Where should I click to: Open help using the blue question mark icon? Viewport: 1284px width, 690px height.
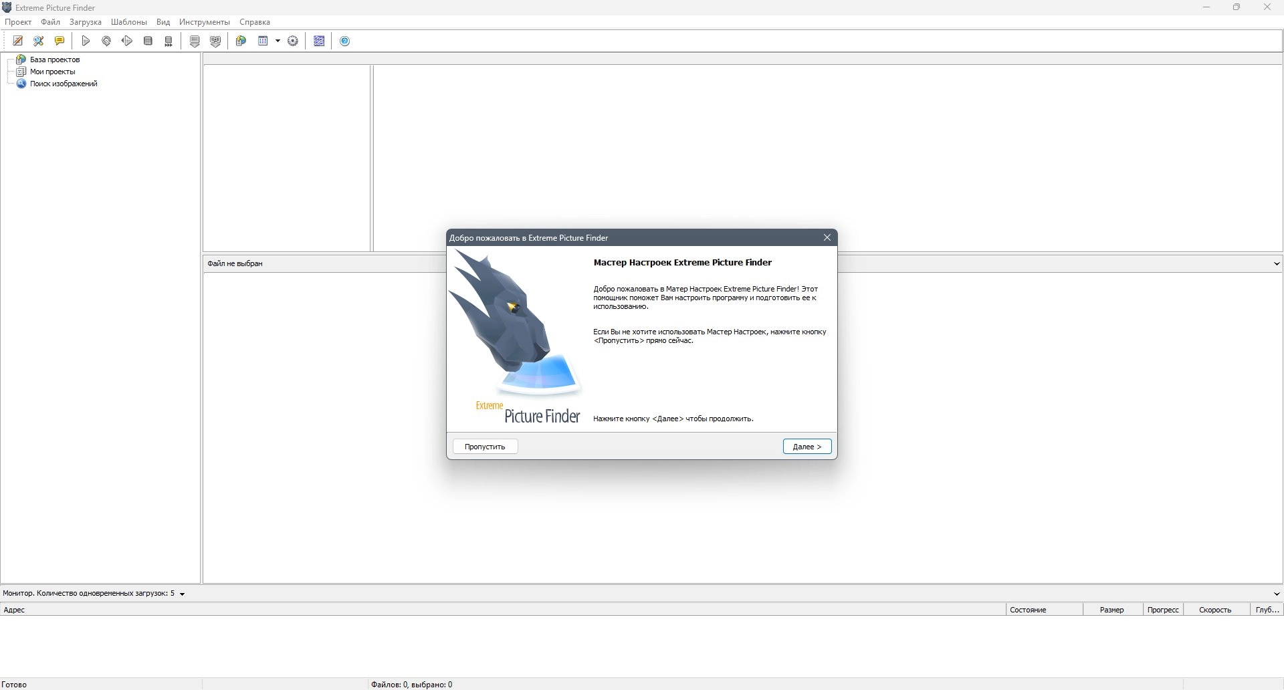click(x=345, y=41)
